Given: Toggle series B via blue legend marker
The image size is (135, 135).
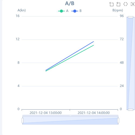Looking at the screenshot, I should pyautogui.click(x=75, y=11).
